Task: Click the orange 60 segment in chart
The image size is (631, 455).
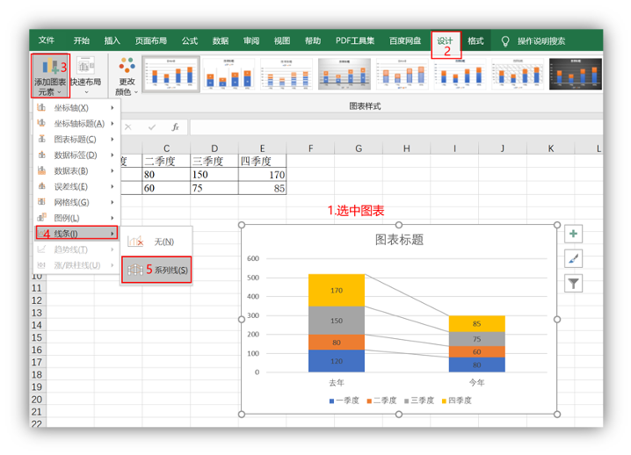Action: coord(477,351)
